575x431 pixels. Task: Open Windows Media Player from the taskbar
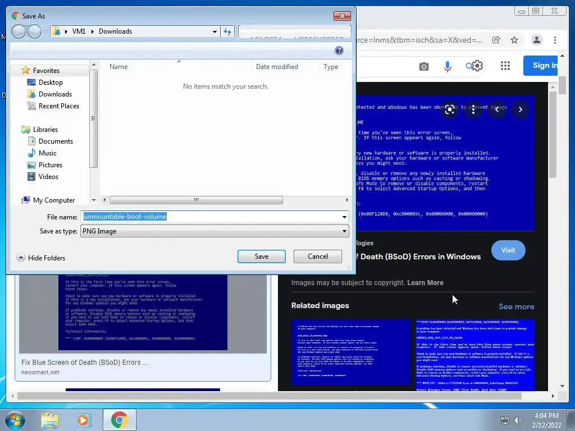(x=84, y=420)
